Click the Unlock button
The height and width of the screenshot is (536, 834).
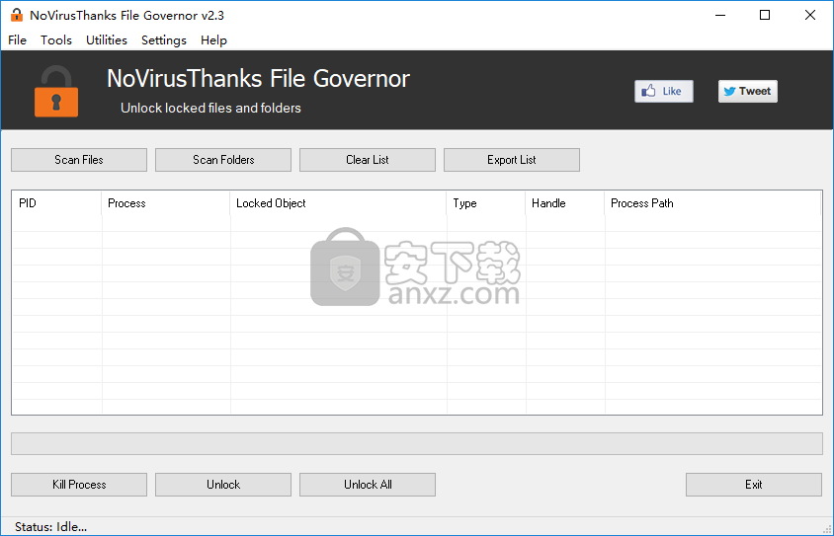pyautogui.click(x=223, y=485)
